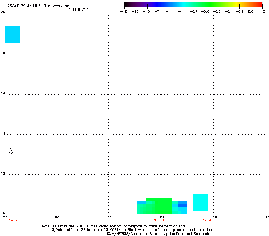Click the -0.4 colorbar label
The image size is (269, 236).
[229, 12]
